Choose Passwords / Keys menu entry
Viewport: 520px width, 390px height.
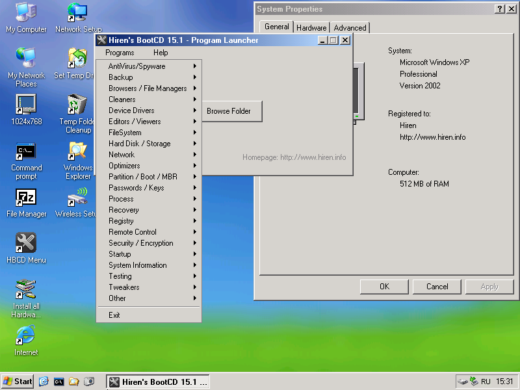pos(149,188)
